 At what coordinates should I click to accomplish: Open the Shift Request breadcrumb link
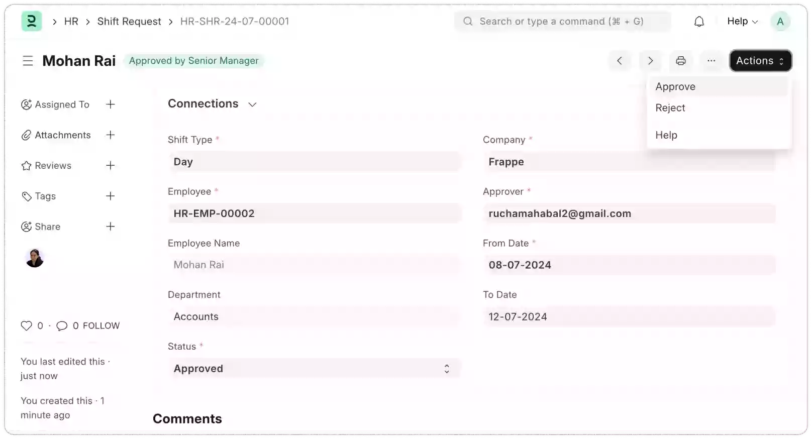tap(129, 21)
